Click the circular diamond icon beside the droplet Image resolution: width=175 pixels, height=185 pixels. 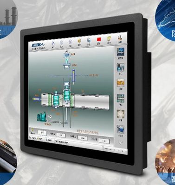tap(61, 43)
